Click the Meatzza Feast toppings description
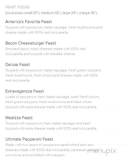This screenshot has height=162, width=134. tap(51, 126)
